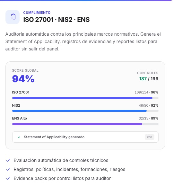Click the NIS2 framework label

[16, 105]
